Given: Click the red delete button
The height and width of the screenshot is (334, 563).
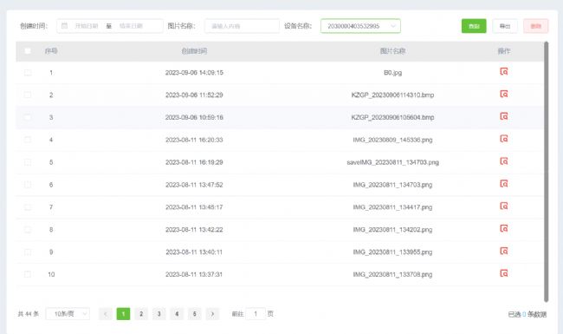Looking at the screenshot, I should [x=535, y=26].
